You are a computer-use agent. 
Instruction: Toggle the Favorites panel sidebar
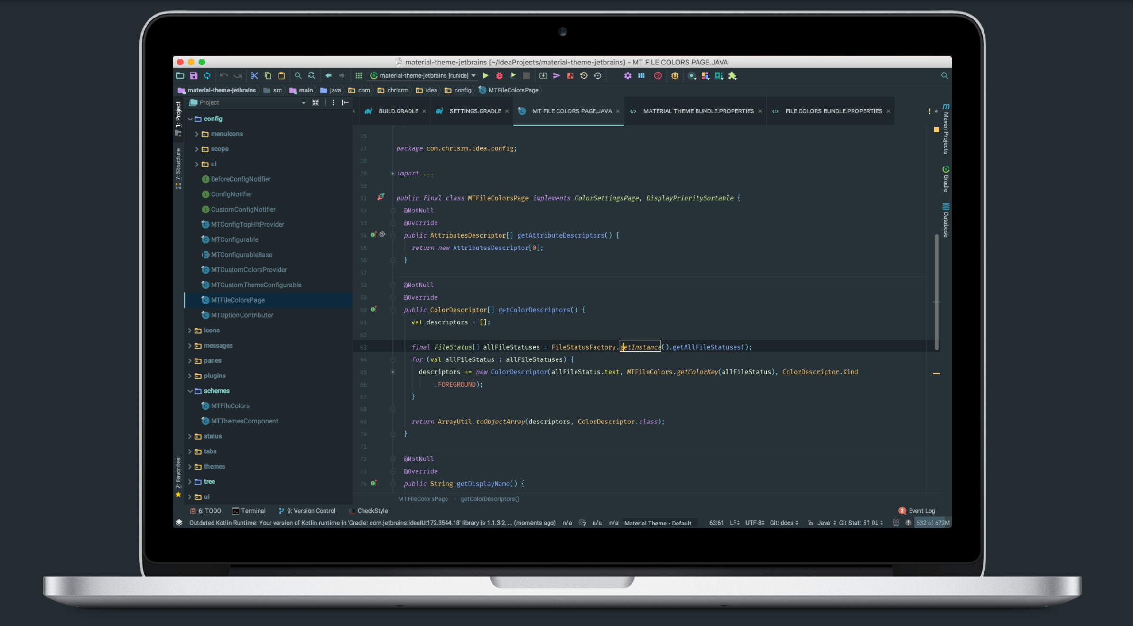click(x=179, y=478)
